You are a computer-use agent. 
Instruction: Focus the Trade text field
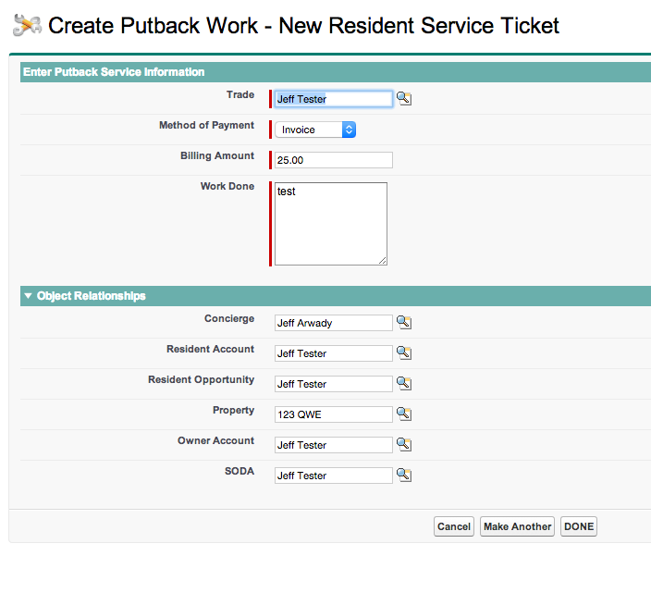pyautogui.click(x=333, y=99)
